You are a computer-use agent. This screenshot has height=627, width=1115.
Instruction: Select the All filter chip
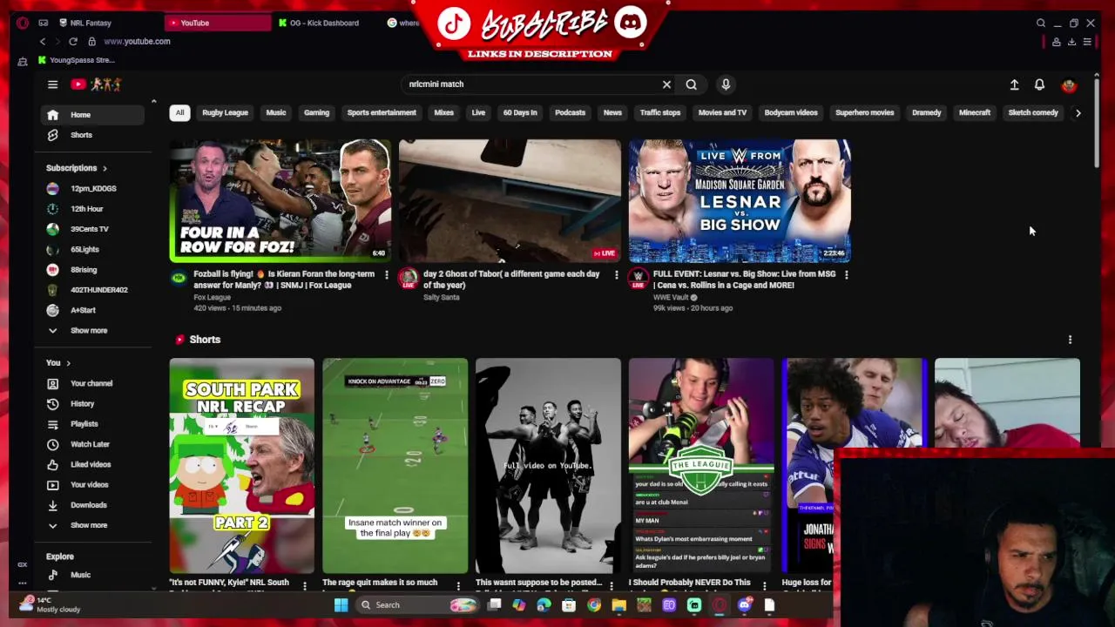pos(179,112)
